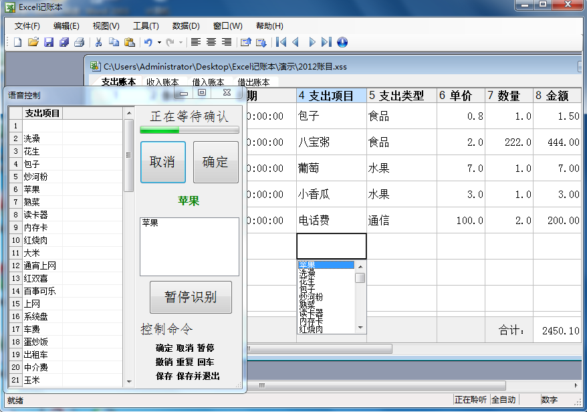587x412 pixels.
Task: Restore the voice control window
Action: 202,92
